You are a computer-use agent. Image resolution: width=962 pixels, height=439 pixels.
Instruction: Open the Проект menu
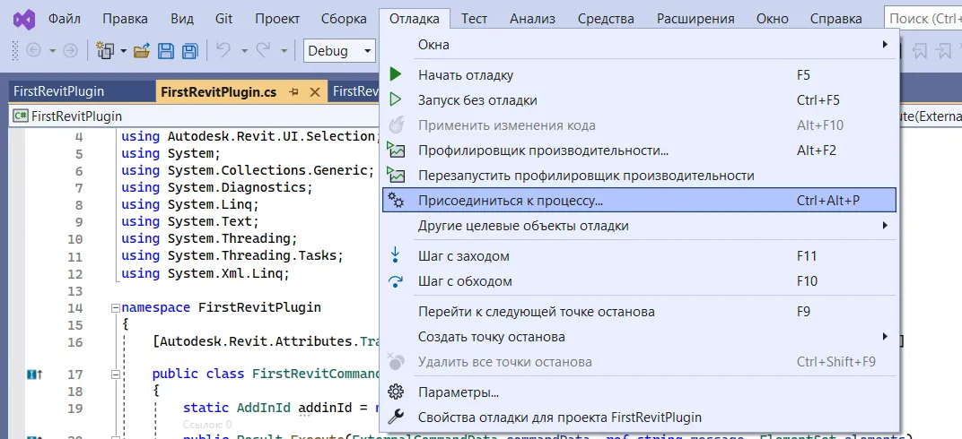tap(277, 19)
